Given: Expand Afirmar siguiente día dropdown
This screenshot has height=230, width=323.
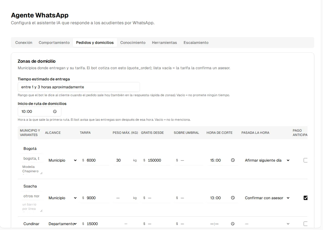Looking at the screenshot, I should tap(267, 160).
